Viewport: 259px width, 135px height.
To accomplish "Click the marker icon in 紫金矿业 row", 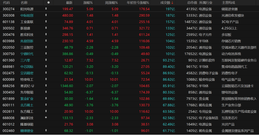I will [x=46, y=99].
